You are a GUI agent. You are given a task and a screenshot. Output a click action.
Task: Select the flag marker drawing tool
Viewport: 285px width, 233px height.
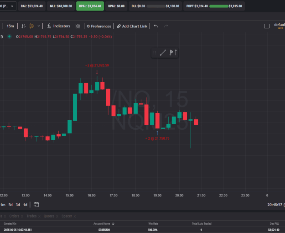tap(171, 53)
